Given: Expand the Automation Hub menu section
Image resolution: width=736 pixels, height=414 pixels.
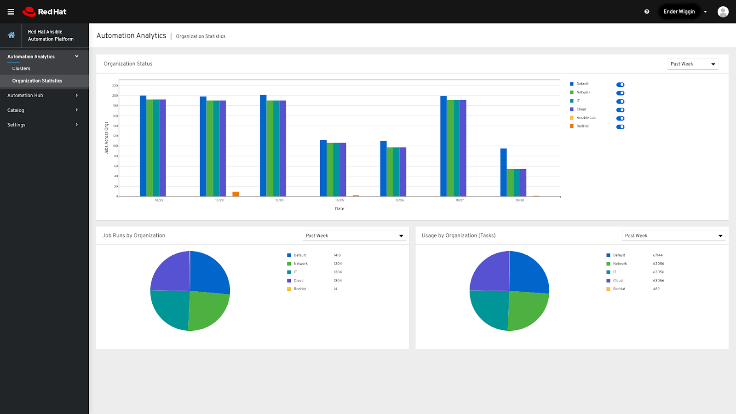Looking at the screenshot, I should coord(42,95).
